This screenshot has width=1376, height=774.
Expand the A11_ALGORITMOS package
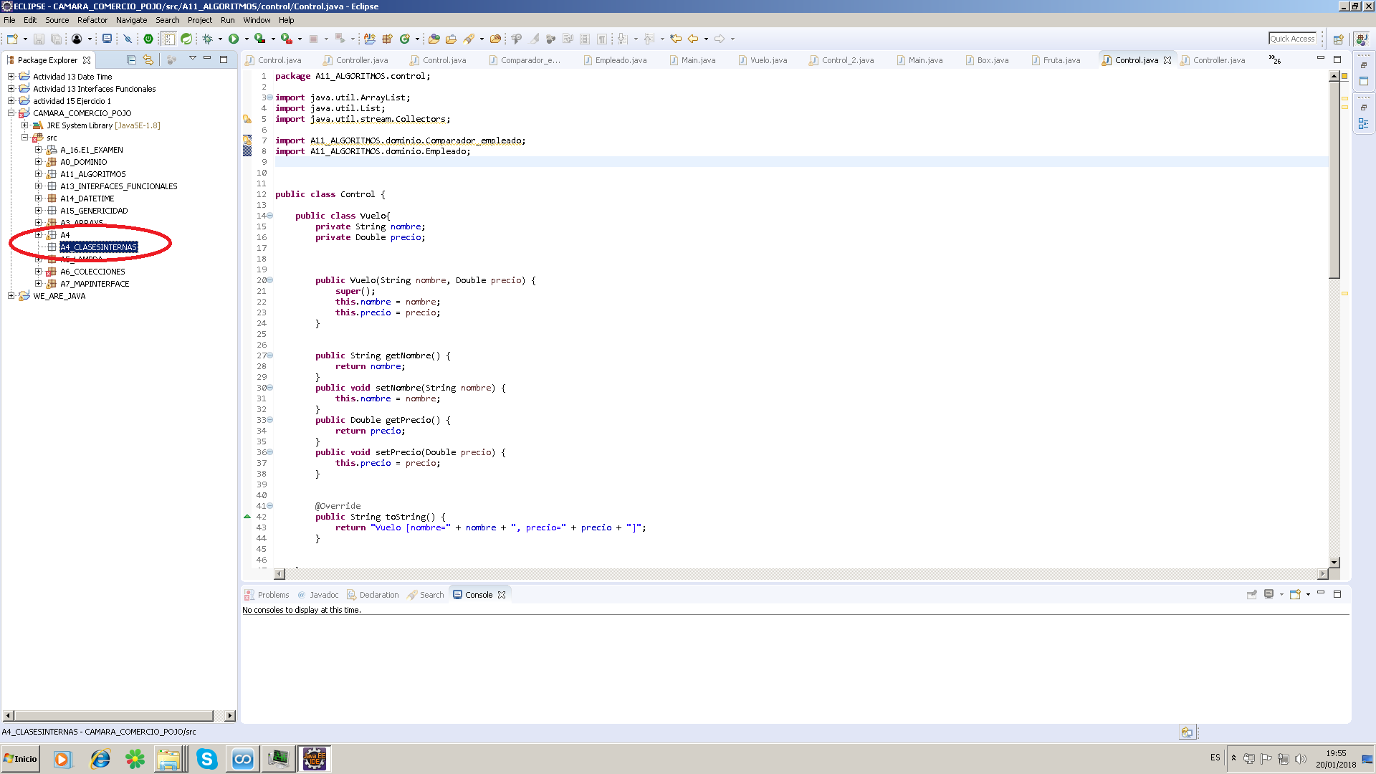tap(39, 174)
